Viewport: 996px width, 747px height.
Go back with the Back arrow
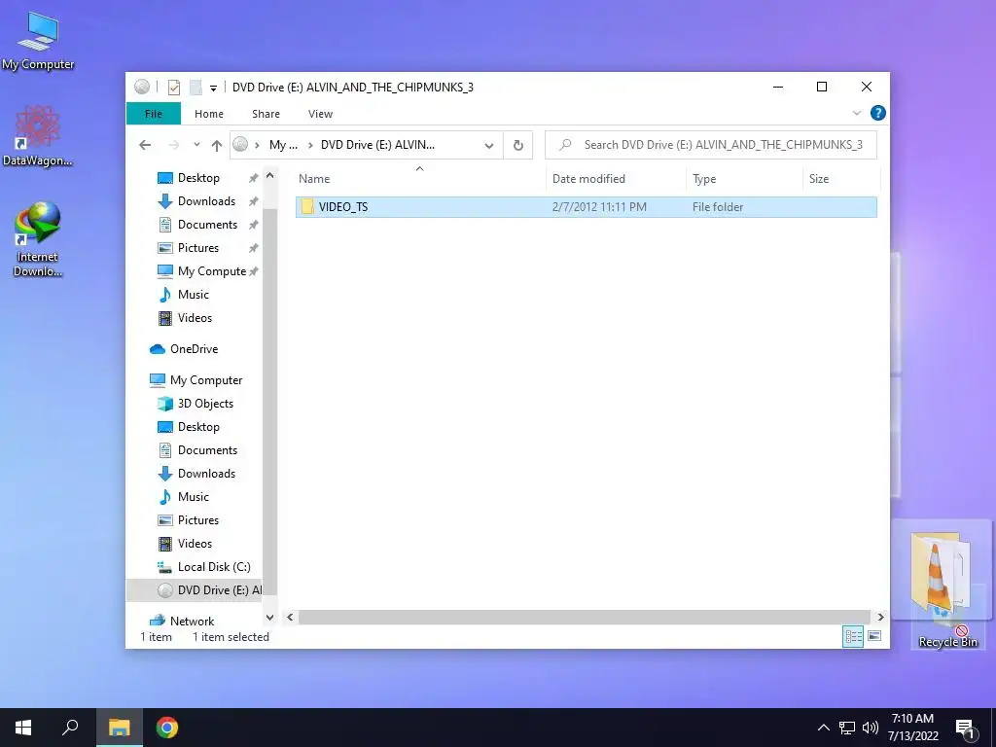point(145,145)
